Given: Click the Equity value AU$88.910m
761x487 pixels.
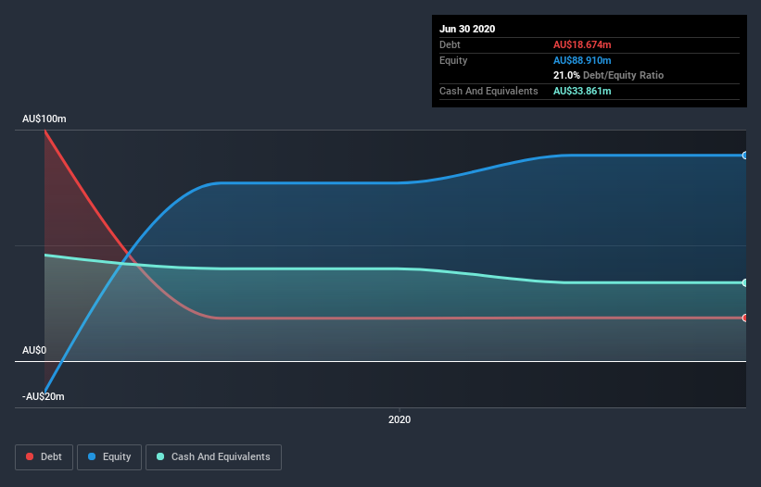Looking at the screenshot, I should [x=582, y=60].
